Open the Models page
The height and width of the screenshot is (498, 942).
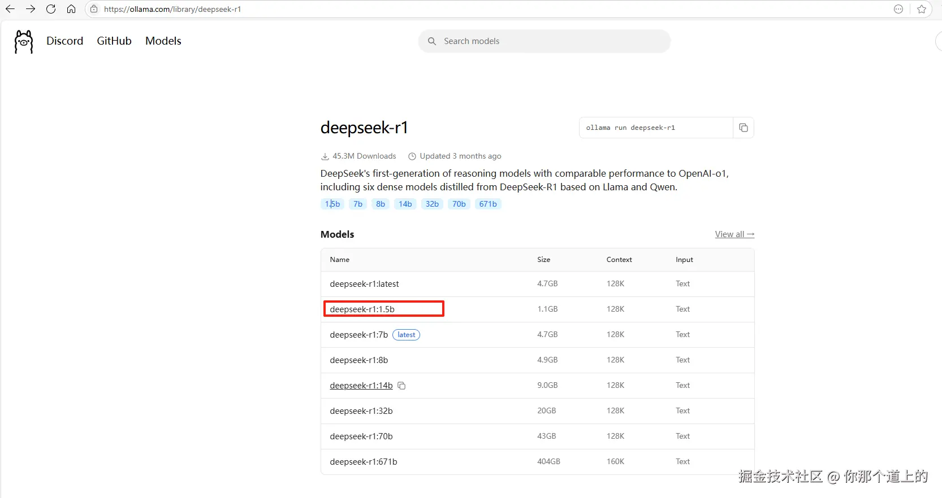(x=163, y=41)
